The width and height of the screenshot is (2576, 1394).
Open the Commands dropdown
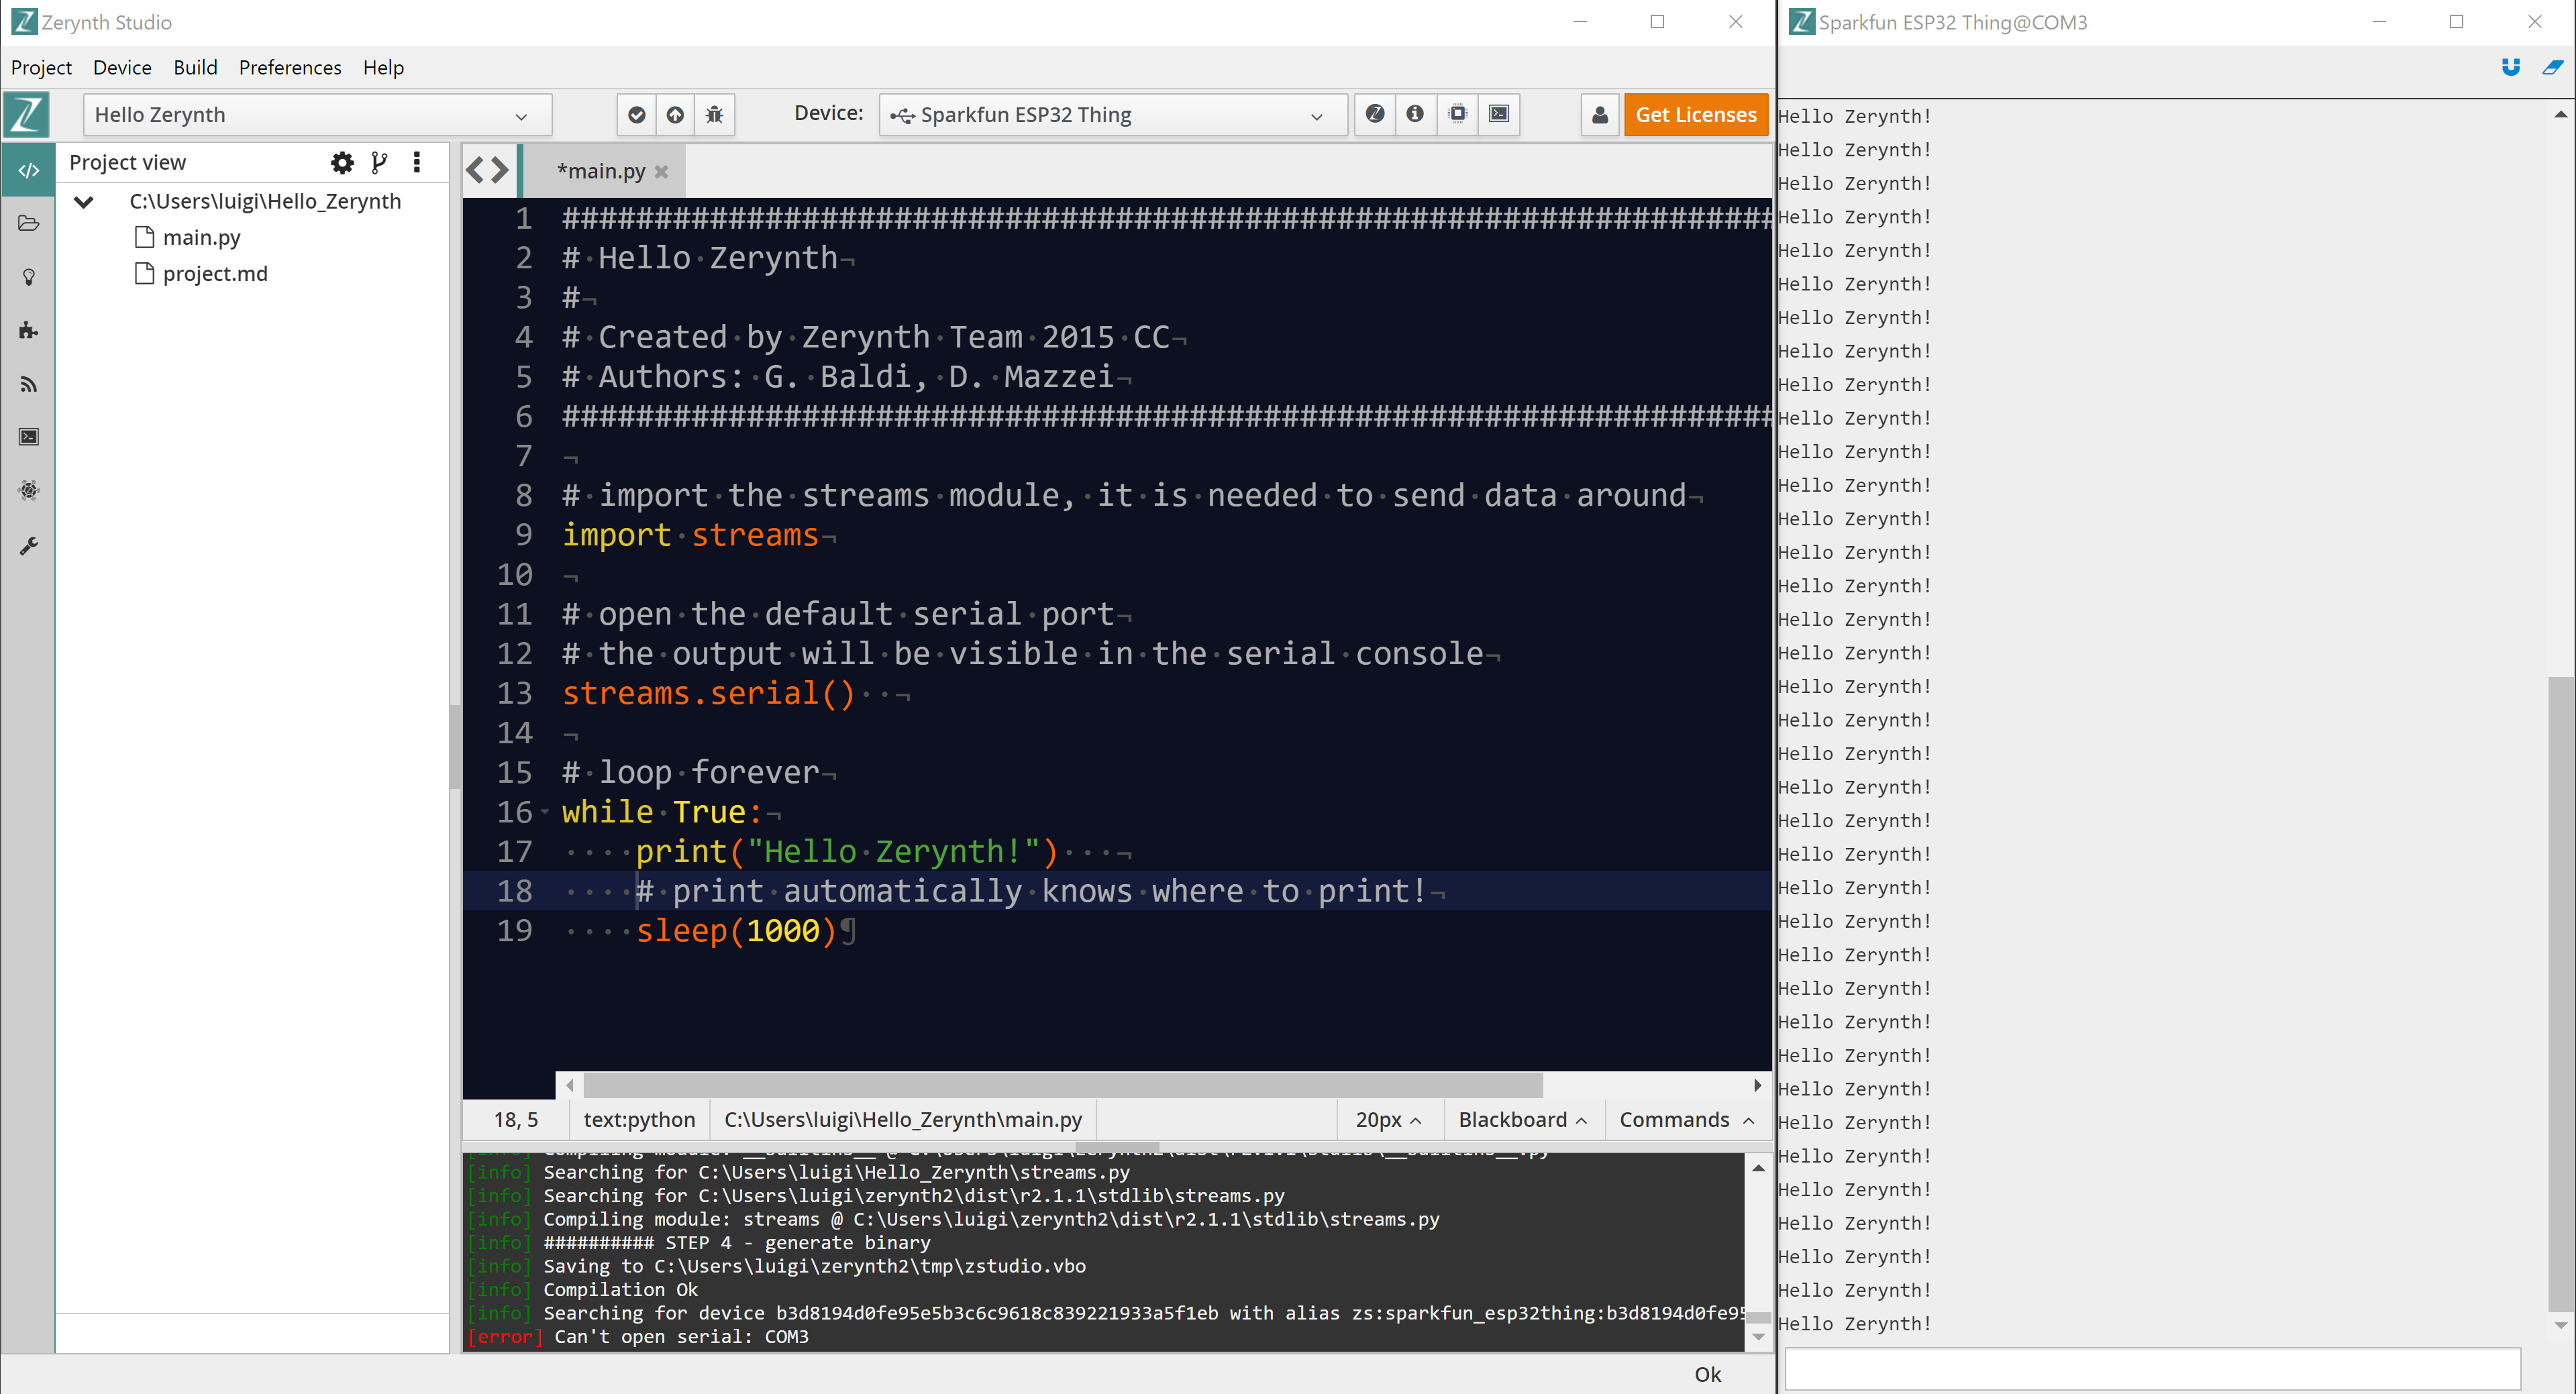point(1686,1120)
